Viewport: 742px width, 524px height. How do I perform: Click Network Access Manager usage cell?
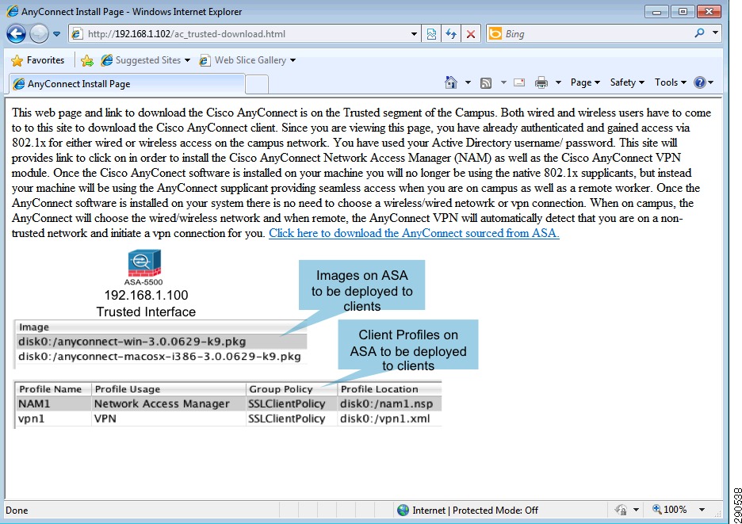[x=169, y=404]
